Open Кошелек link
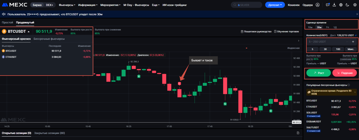The height and width of the screenshot is (140, 359). [x=293, y=5]
